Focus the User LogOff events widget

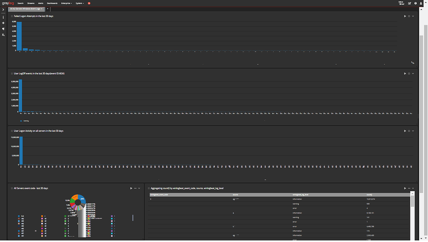[409, 73]
